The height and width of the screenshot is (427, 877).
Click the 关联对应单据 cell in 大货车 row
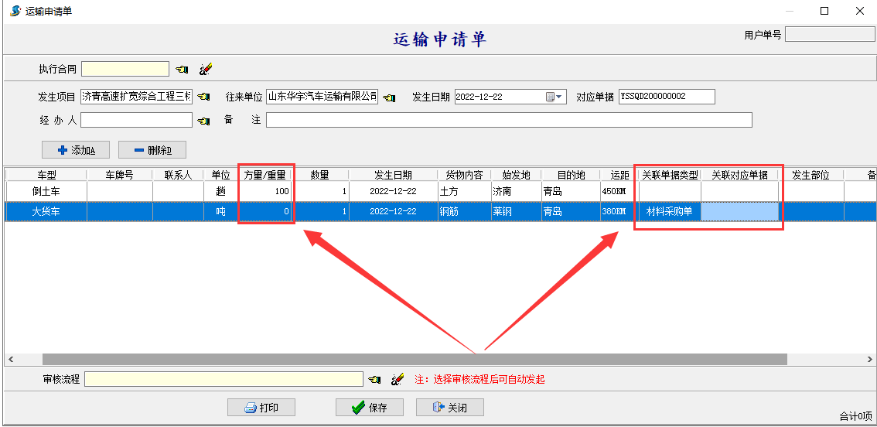[739, 211]
